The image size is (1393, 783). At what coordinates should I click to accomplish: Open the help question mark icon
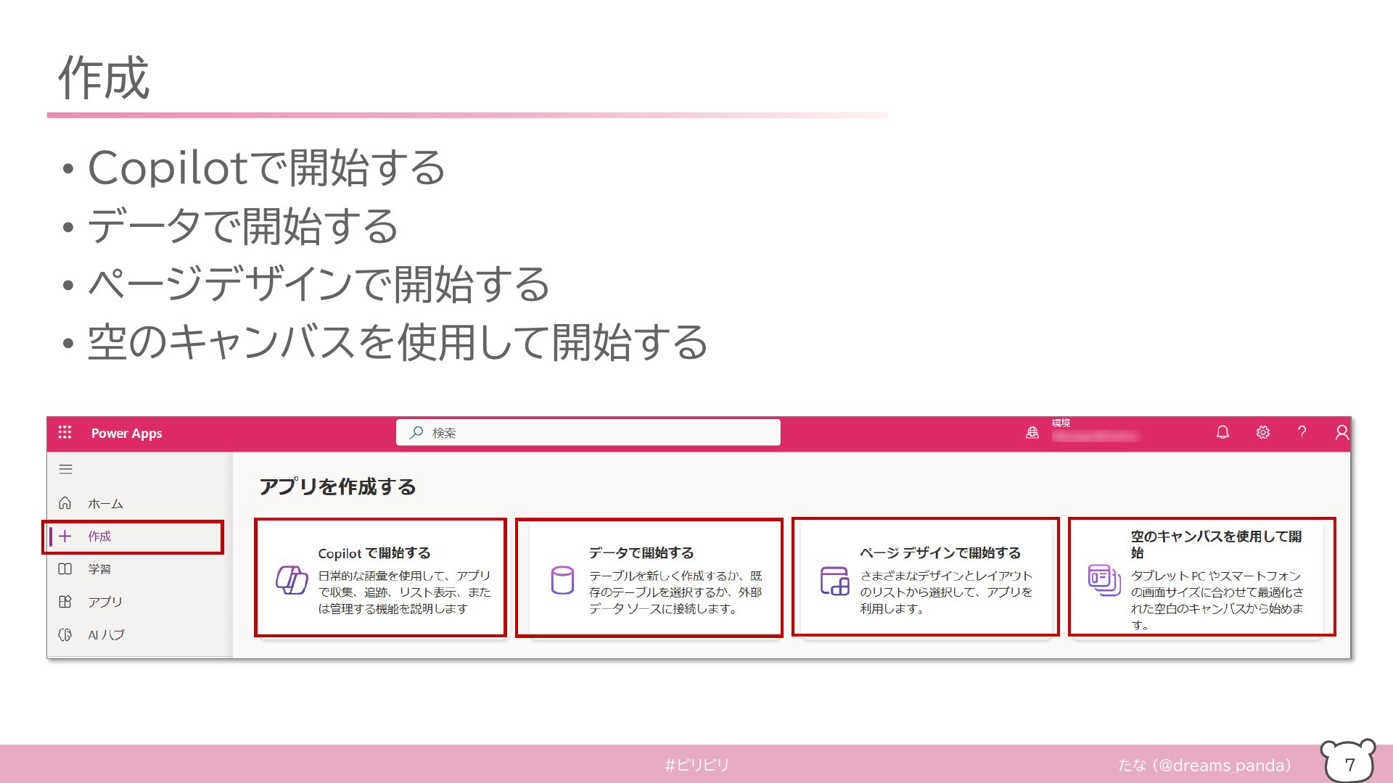click(1302, 432)
